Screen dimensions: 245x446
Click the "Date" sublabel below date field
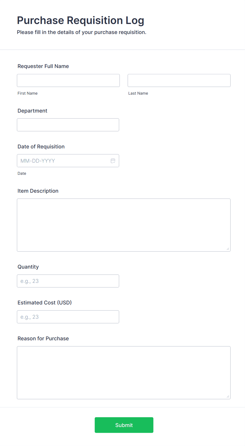pyautogui.click(x=22, y=173)
